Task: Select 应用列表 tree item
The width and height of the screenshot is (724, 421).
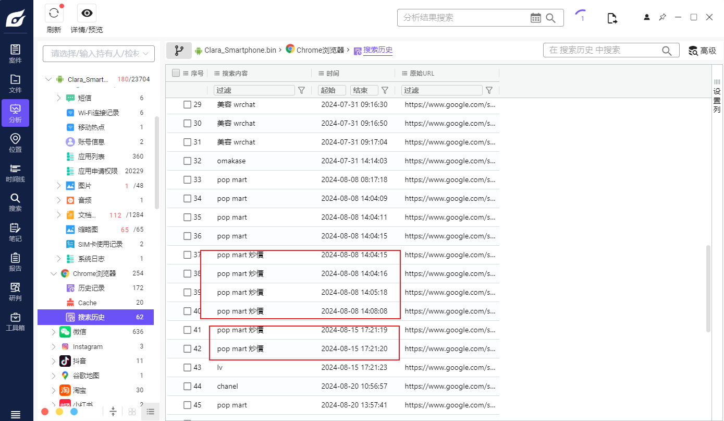Action: [91, 157]
